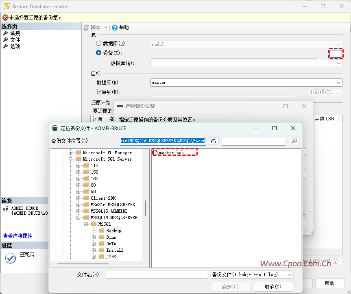351x294 pixels.
Task: Click the 选项 wrench icon
Action: pos(6,46)
